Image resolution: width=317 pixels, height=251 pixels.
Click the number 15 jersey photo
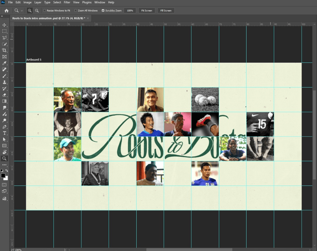(260, 124)
